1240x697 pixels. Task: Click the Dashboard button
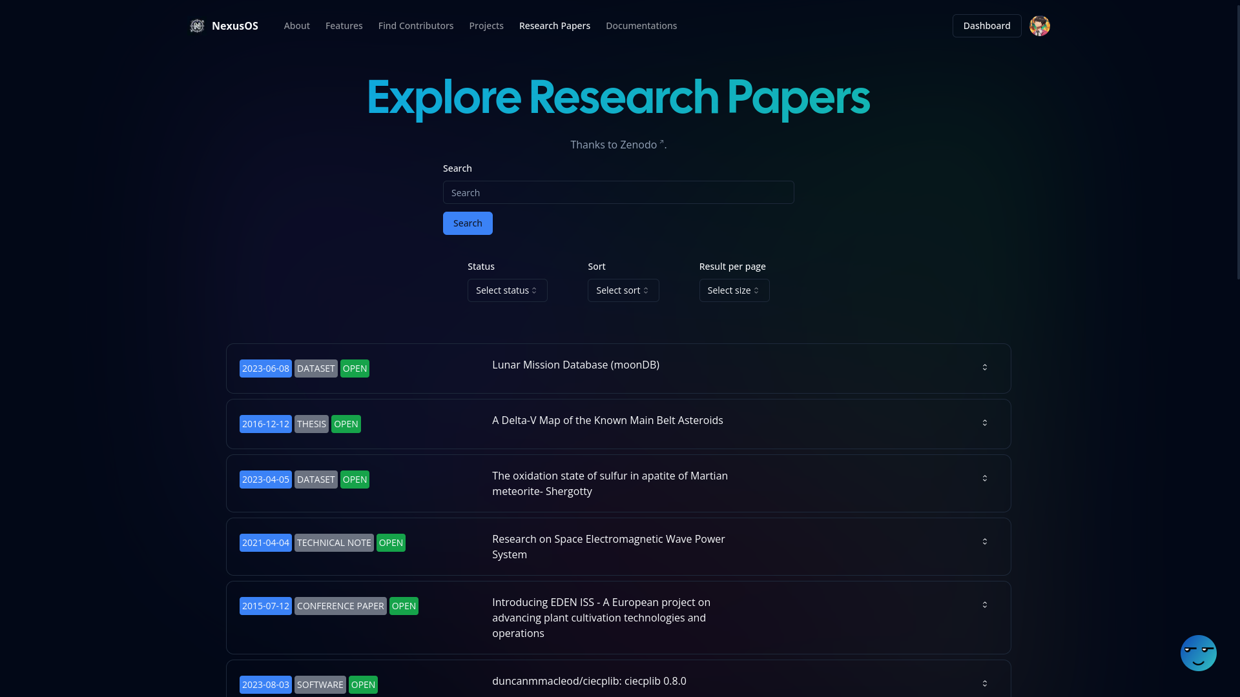coord(986,26)
